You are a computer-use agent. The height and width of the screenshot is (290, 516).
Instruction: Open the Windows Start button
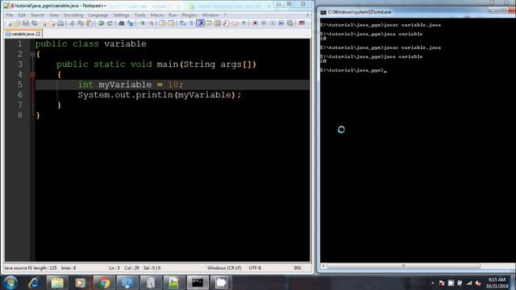pos(10,283)
